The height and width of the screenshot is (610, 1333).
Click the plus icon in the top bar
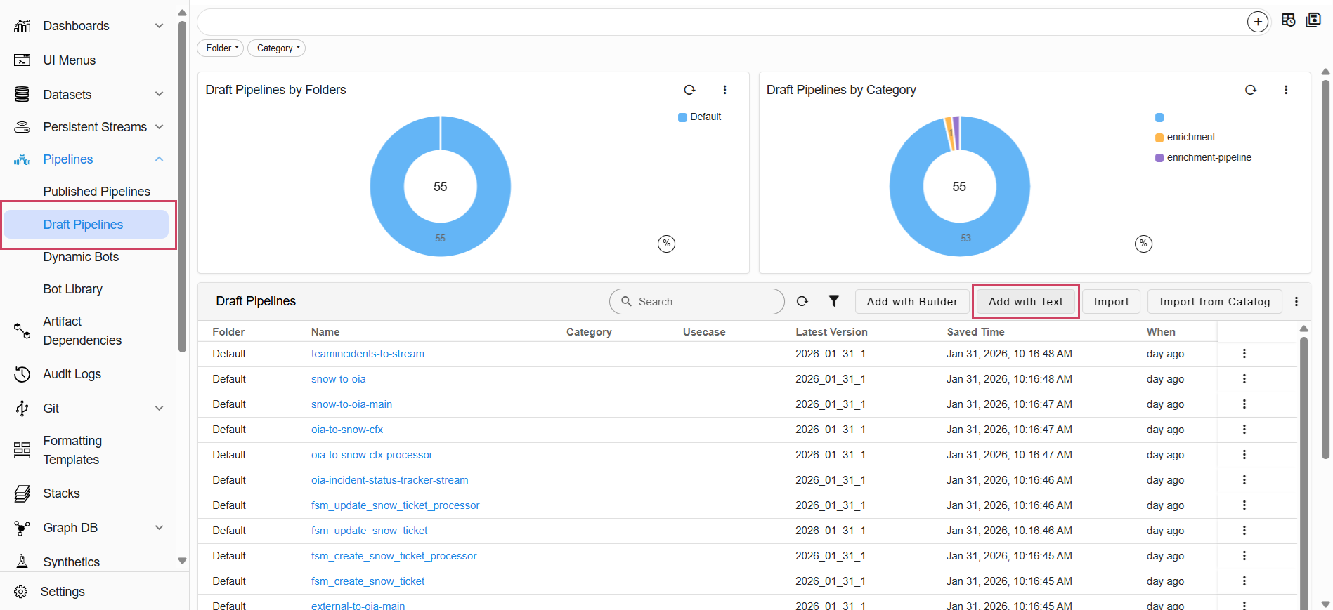(x=1257, y=22)
